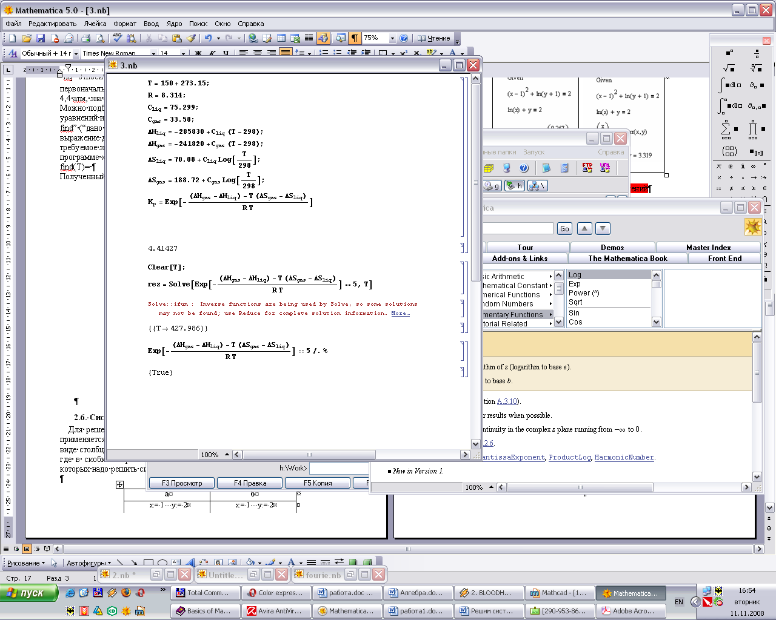776x620 pixels.
Task: Click the Format Painter brush icon
Action: tap(191, 38)
